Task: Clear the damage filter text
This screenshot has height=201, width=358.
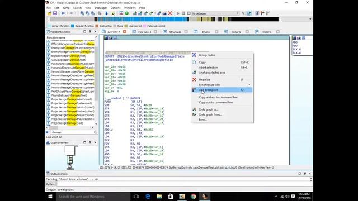Action: pyautogui.click(x=96, y=132)
